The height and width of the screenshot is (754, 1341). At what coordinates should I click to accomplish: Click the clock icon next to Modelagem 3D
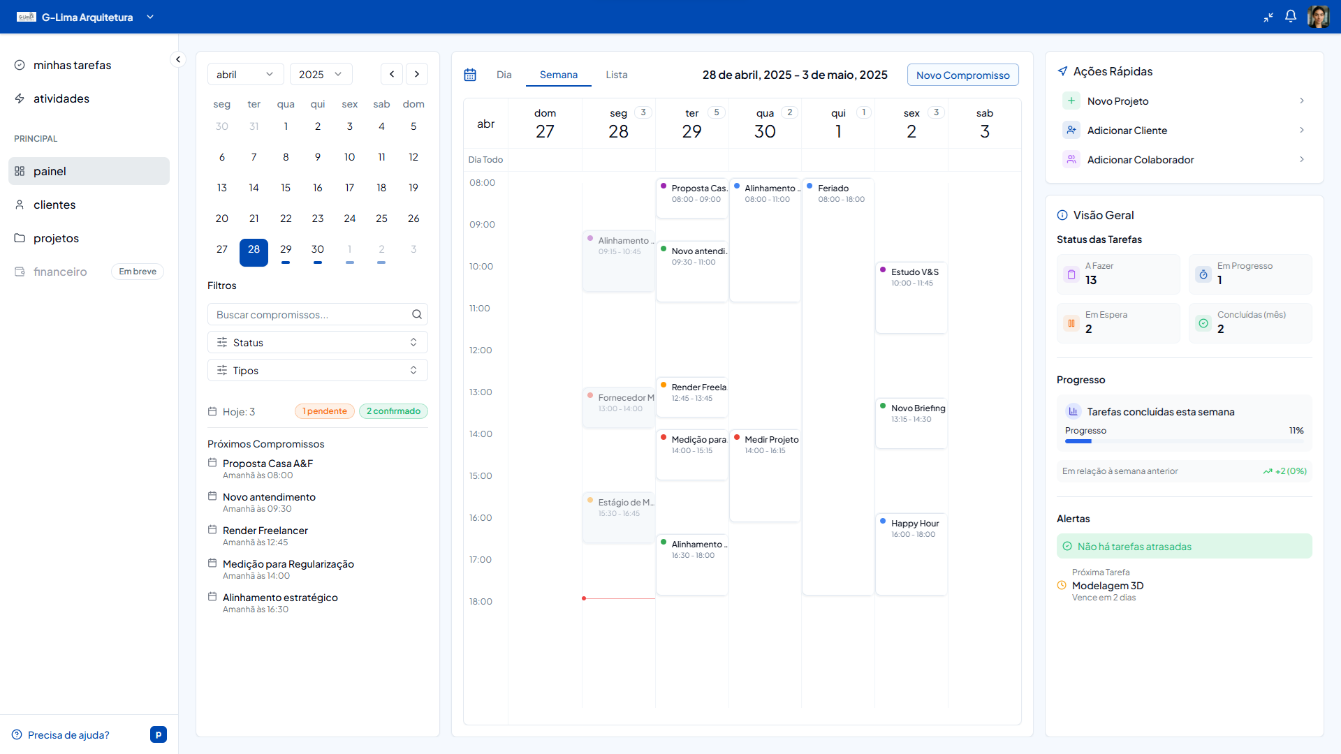[x=1062, y=585]
